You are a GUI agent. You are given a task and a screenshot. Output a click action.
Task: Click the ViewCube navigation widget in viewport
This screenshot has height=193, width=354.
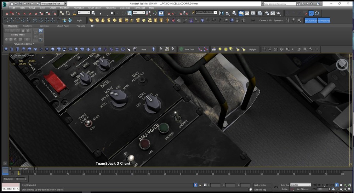click(342, 64)
